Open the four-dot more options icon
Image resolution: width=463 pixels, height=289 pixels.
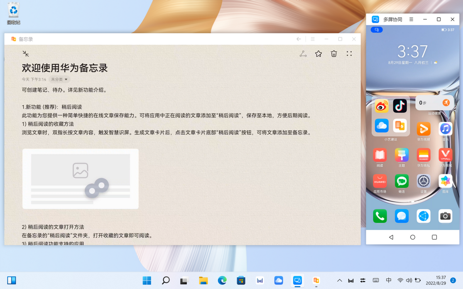[349, 54]
